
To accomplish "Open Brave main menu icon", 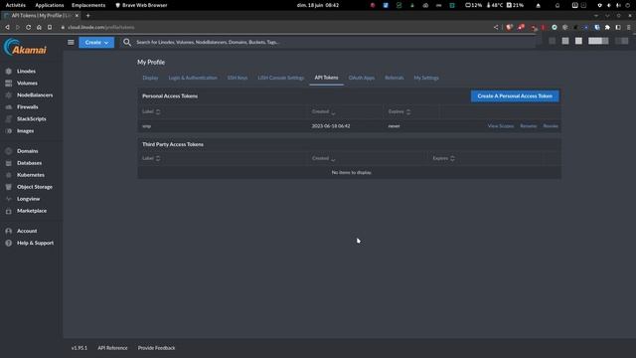I will click(629, 27).
